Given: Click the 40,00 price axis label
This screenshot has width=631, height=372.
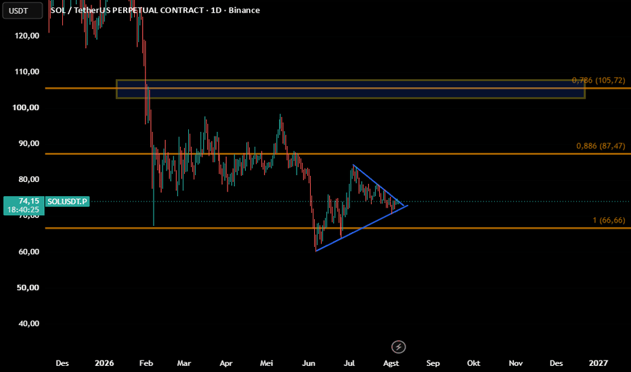Looking at the screenshot, I should (28, 323).
